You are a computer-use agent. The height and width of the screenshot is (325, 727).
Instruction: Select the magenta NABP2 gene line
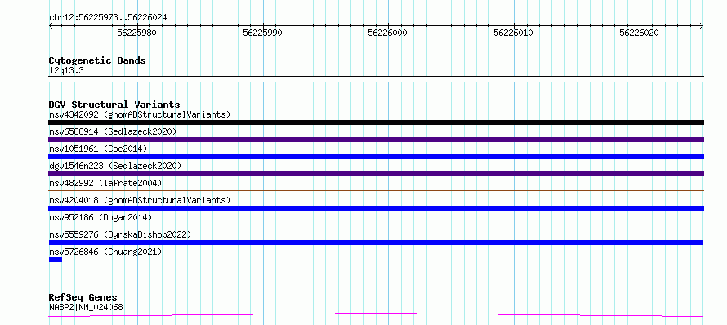(376, 315)
